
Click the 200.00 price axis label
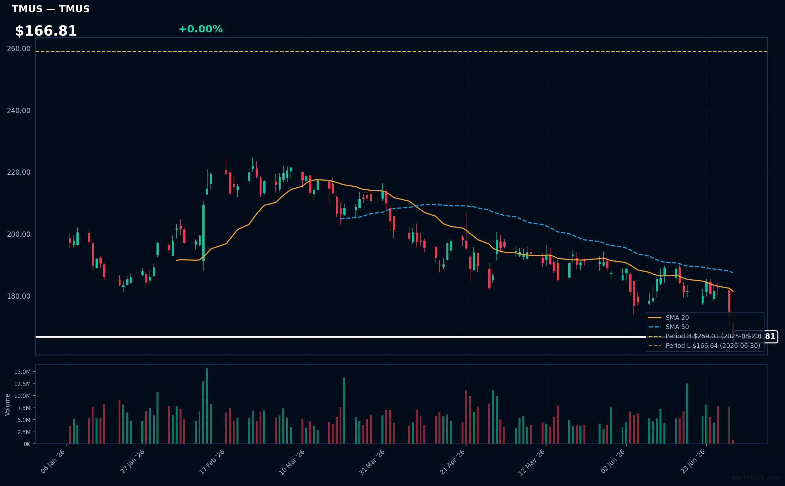19,234
